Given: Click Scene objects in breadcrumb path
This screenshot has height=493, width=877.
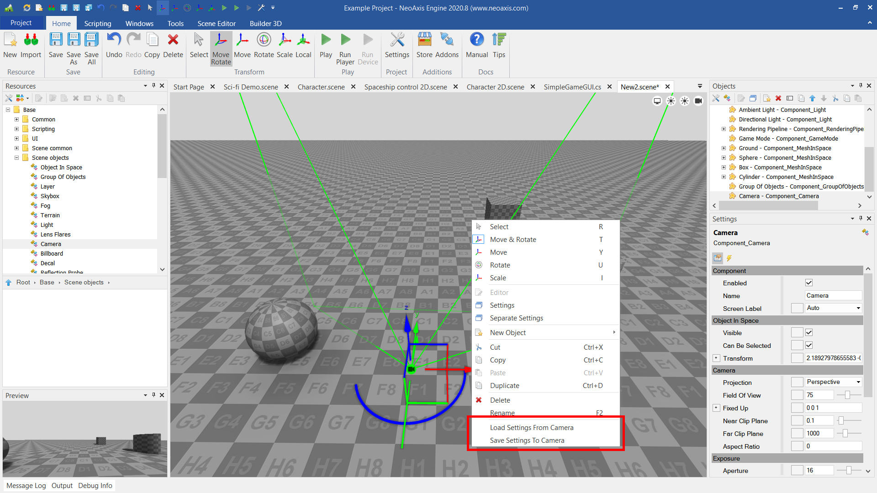Looking at the screenshot, I should pos(84,283).
